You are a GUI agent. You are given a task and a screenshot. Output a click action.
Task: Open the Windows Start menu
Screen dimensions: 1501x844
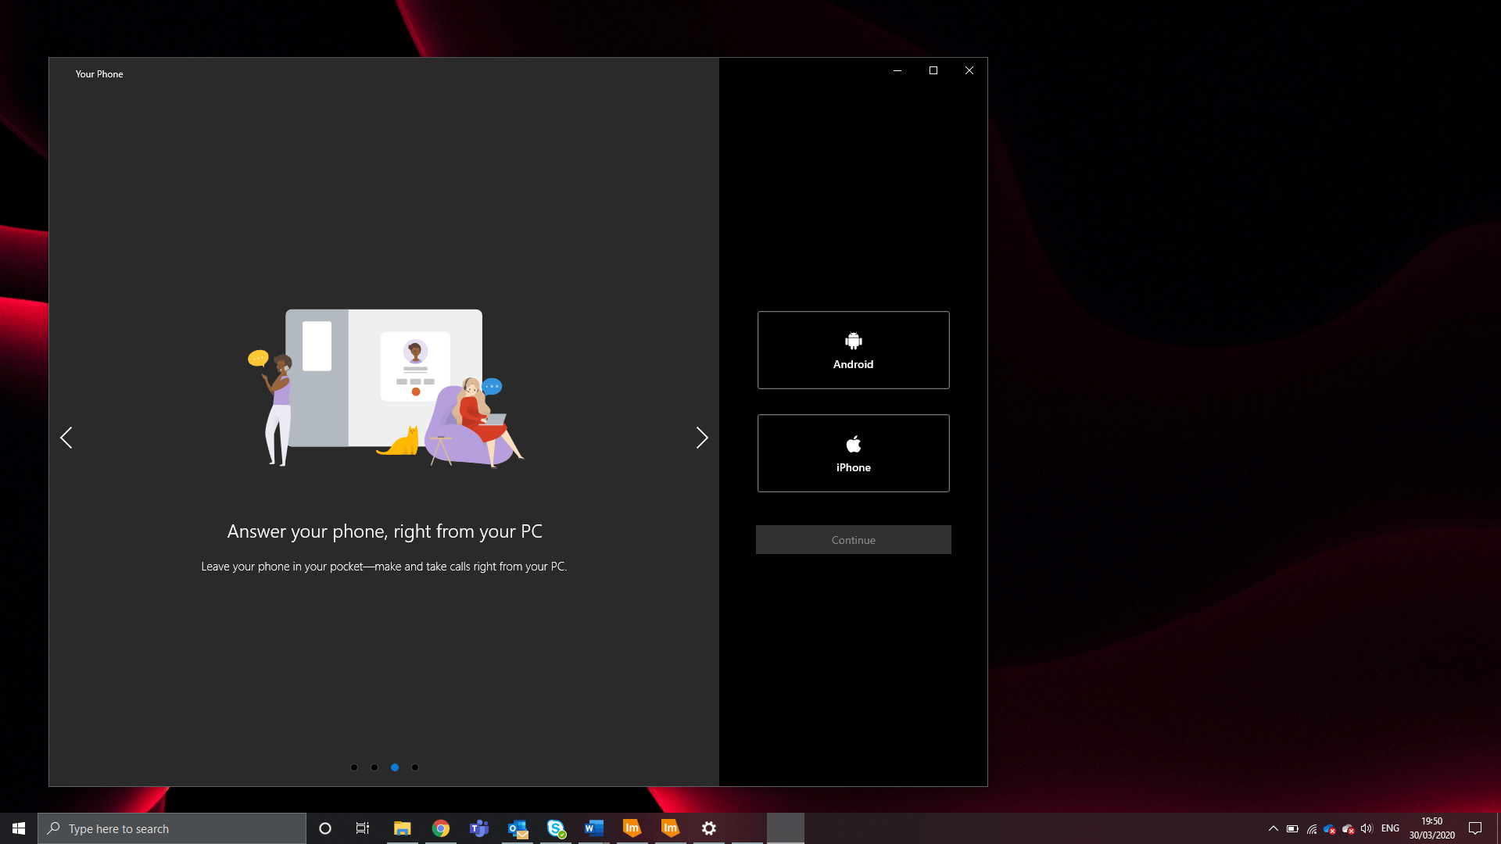[19, 828]
